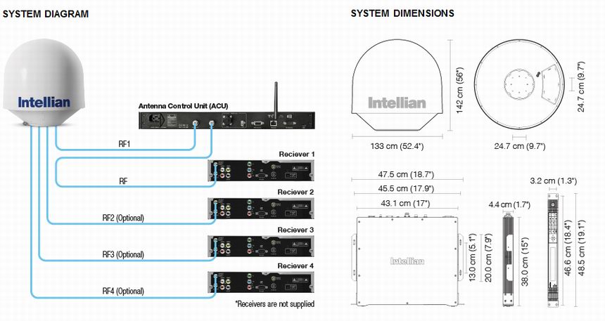Select the Reciever 4 device image
Image resolution: width=605 pixels, height=321 pixels.
(x=261, y=282)
